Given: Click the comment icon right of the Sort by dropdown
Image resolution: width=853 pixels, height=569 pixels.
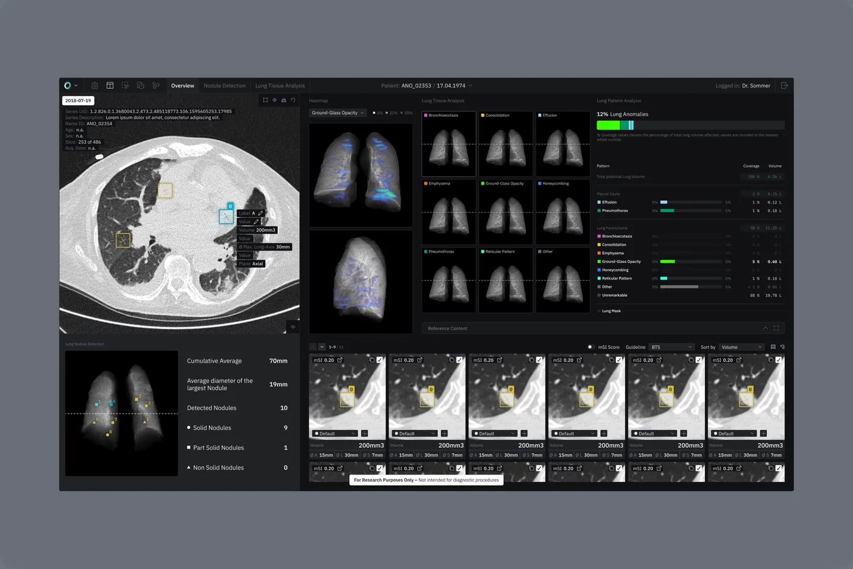Looking at the screenshot, I should click(773, 347).
